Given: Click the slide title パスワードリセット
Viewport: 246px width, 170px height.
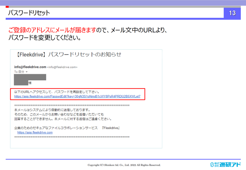Looking at the screenshot, I should [29, 13].
